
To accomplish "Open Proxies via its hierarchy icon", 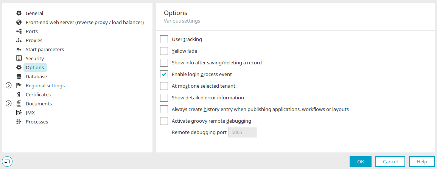I will (19, 40).
